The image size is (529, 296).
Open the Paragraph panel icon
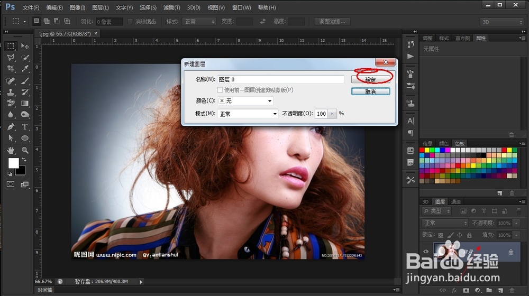pyautogui.click(x=411, y=133)
